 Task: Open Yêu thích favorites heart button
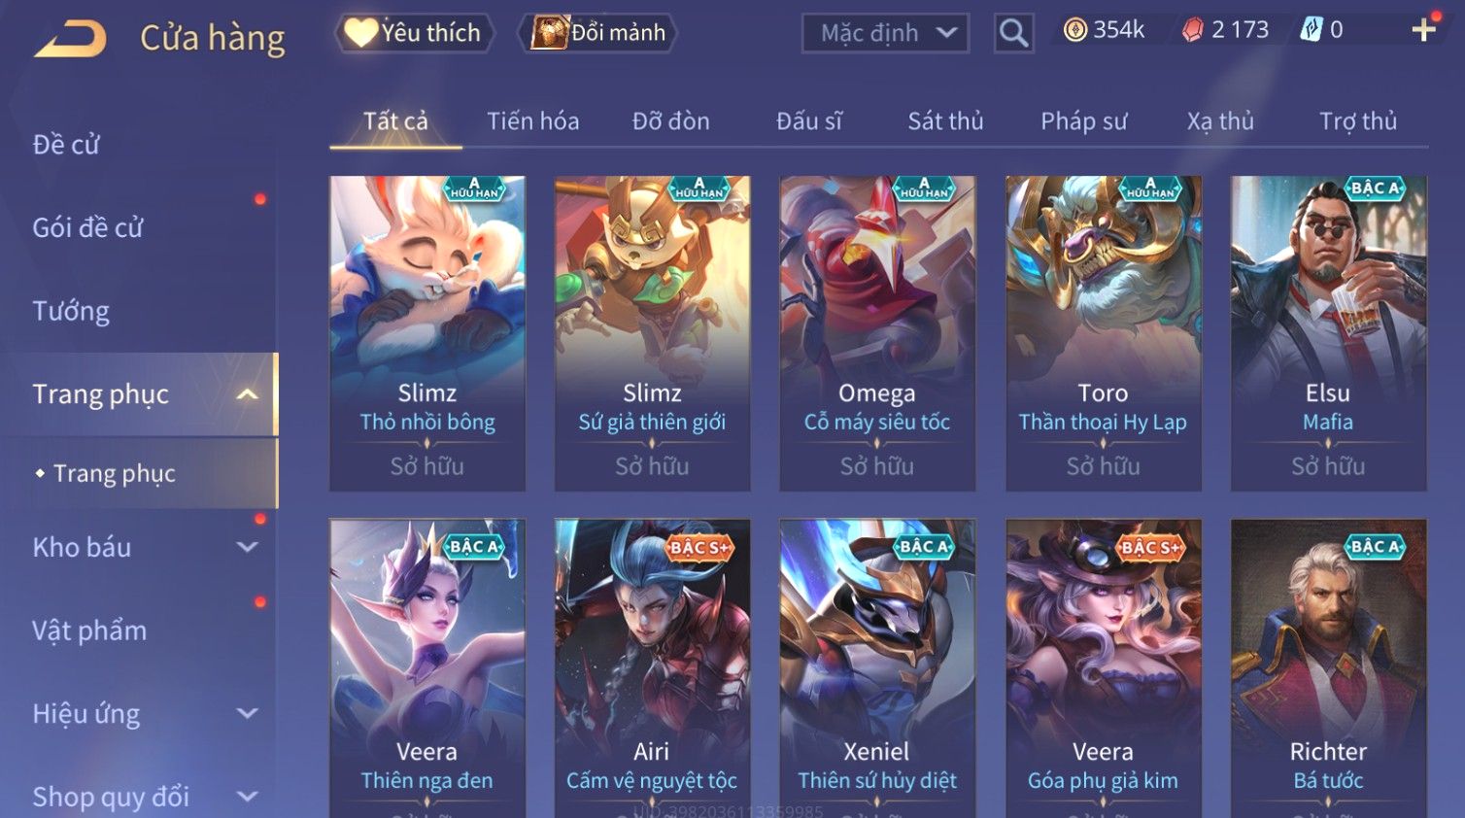tap(415, 33)
